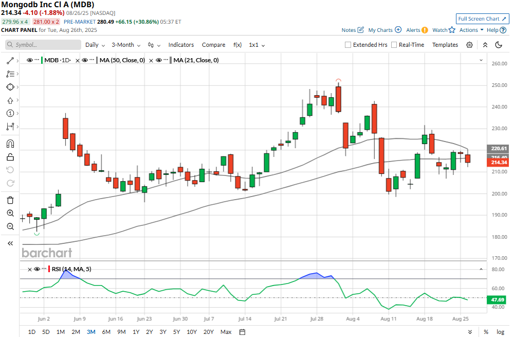
Task: Open the 1x1 grid layout dropdown
Action: [x=257, y=45]
